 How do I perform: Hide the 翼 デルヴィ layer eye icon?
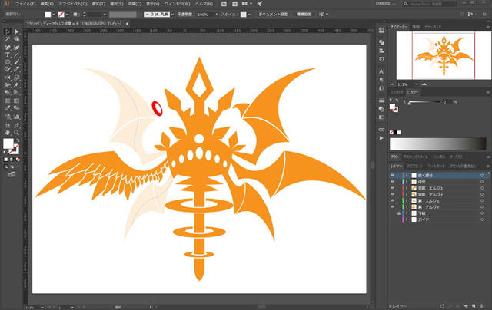(393, 206)
